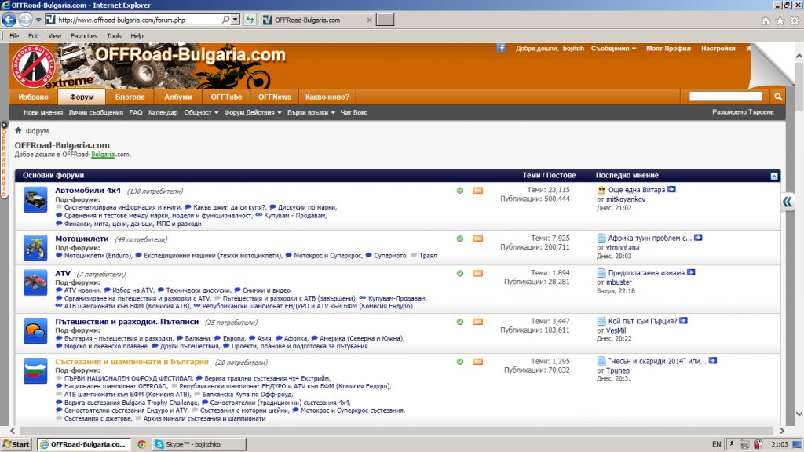Open the address bar dropdown arrow

tap(236, 20)
